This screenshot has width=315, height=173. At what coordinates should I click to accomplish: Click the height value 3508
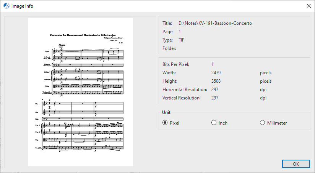[216, 81]
